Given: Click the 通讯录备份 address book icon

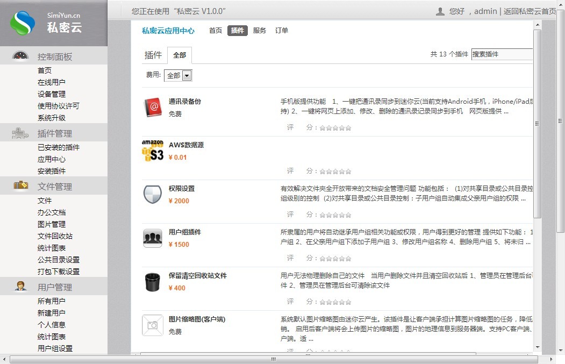Looking at the screenshot, I should [x=153, y=108].
